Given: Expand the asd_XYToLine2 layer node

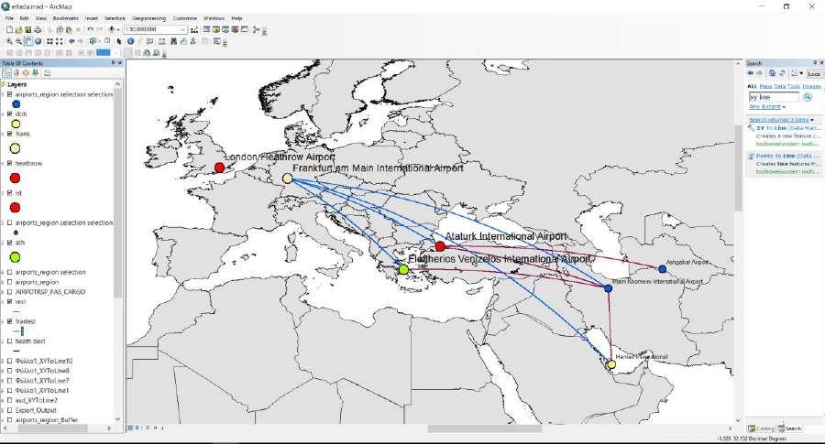Looking at the screenshot, I should 3,400.
